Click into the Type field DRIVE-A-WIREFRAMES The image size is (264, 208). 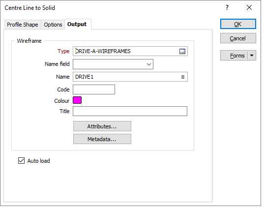pyautogui.click(x=126, y=51)
